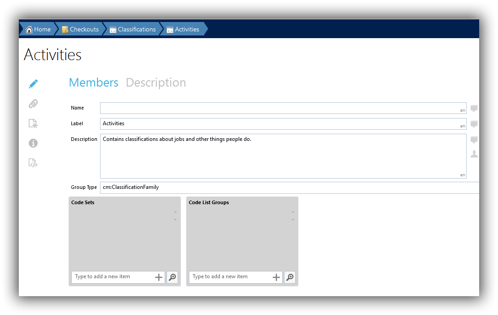Click the comment bubble beside Description field
The height and width of the screenshot is (315, 498).
(474, 140)
